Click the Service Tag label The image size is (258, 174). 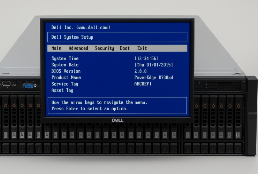(64, 84)
